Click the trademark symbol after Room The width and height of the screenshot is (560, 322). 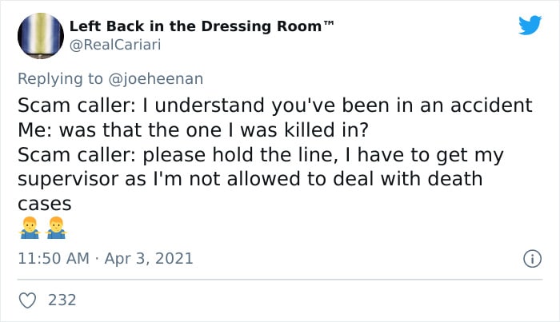(x=329, y=23)
